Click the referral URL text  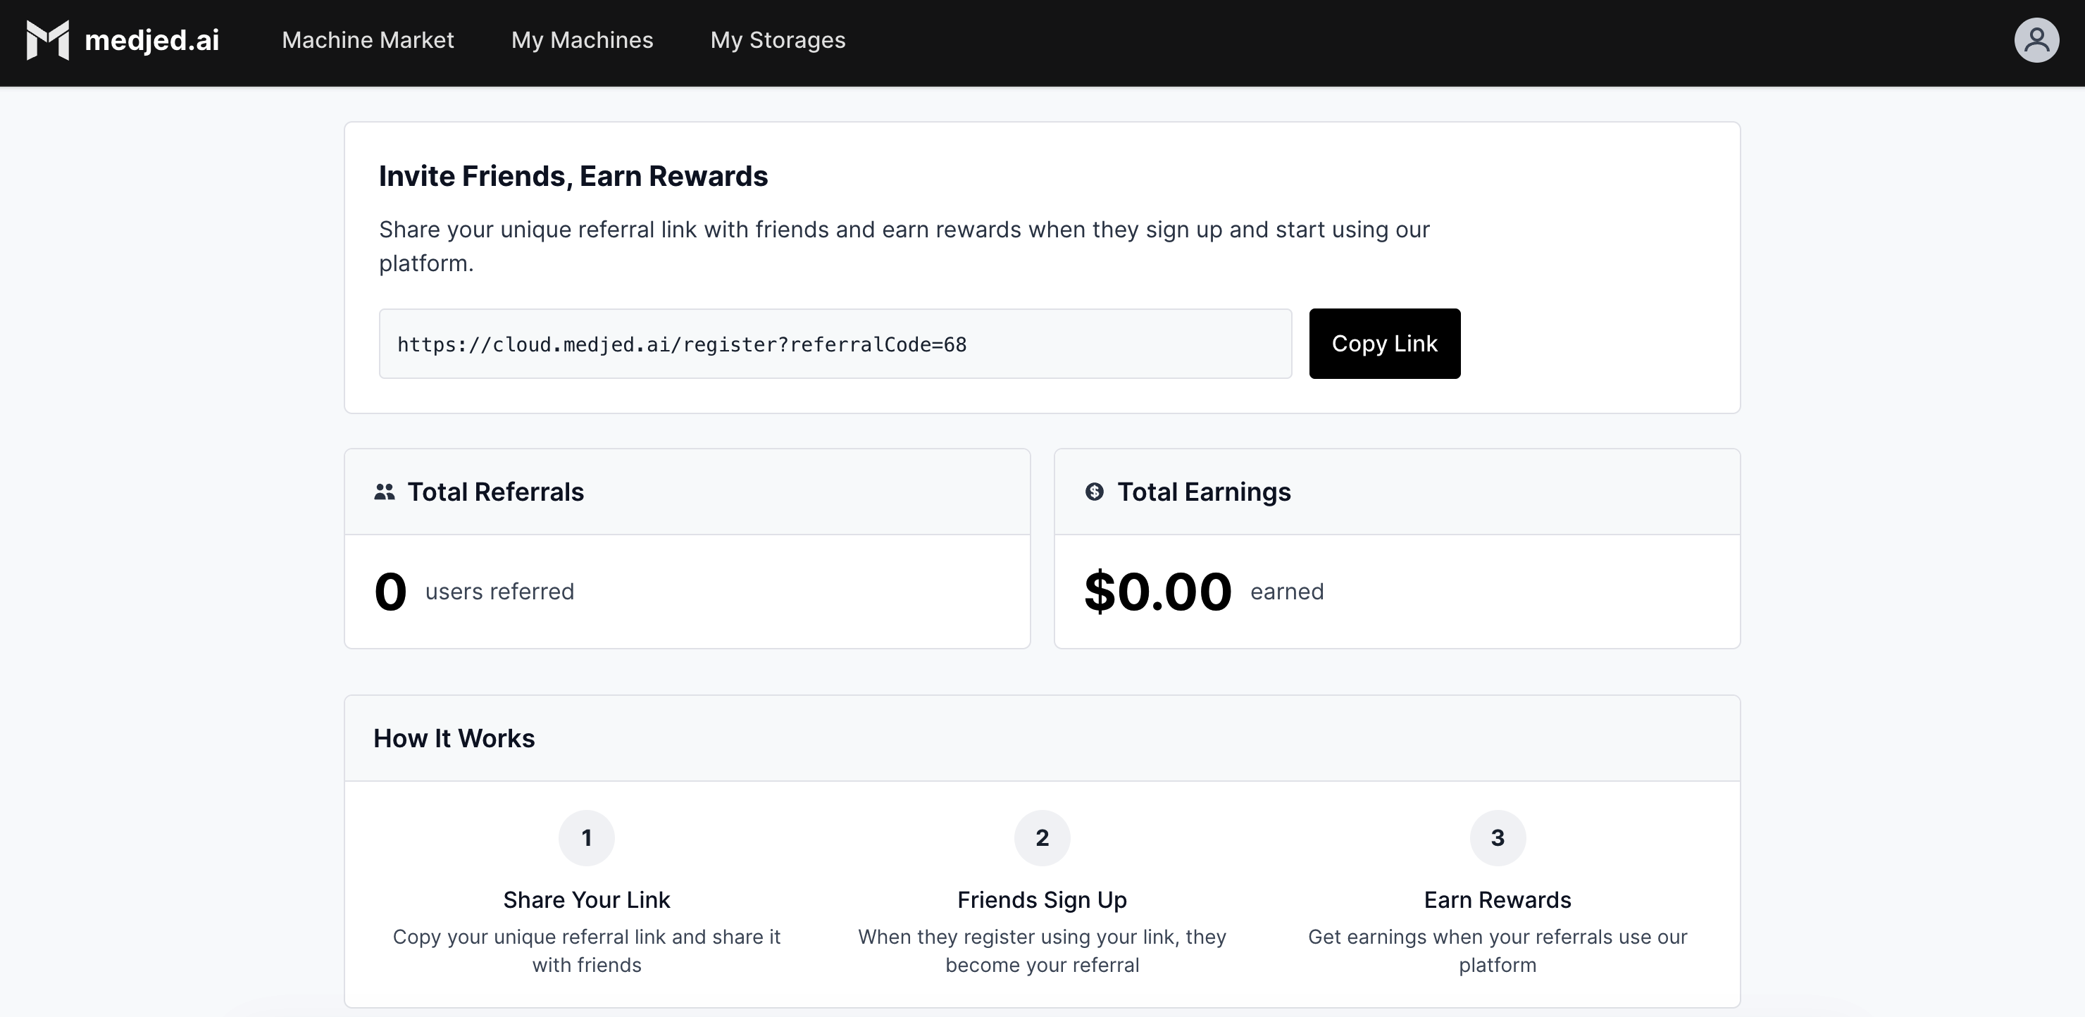click(x=682, y=344)
